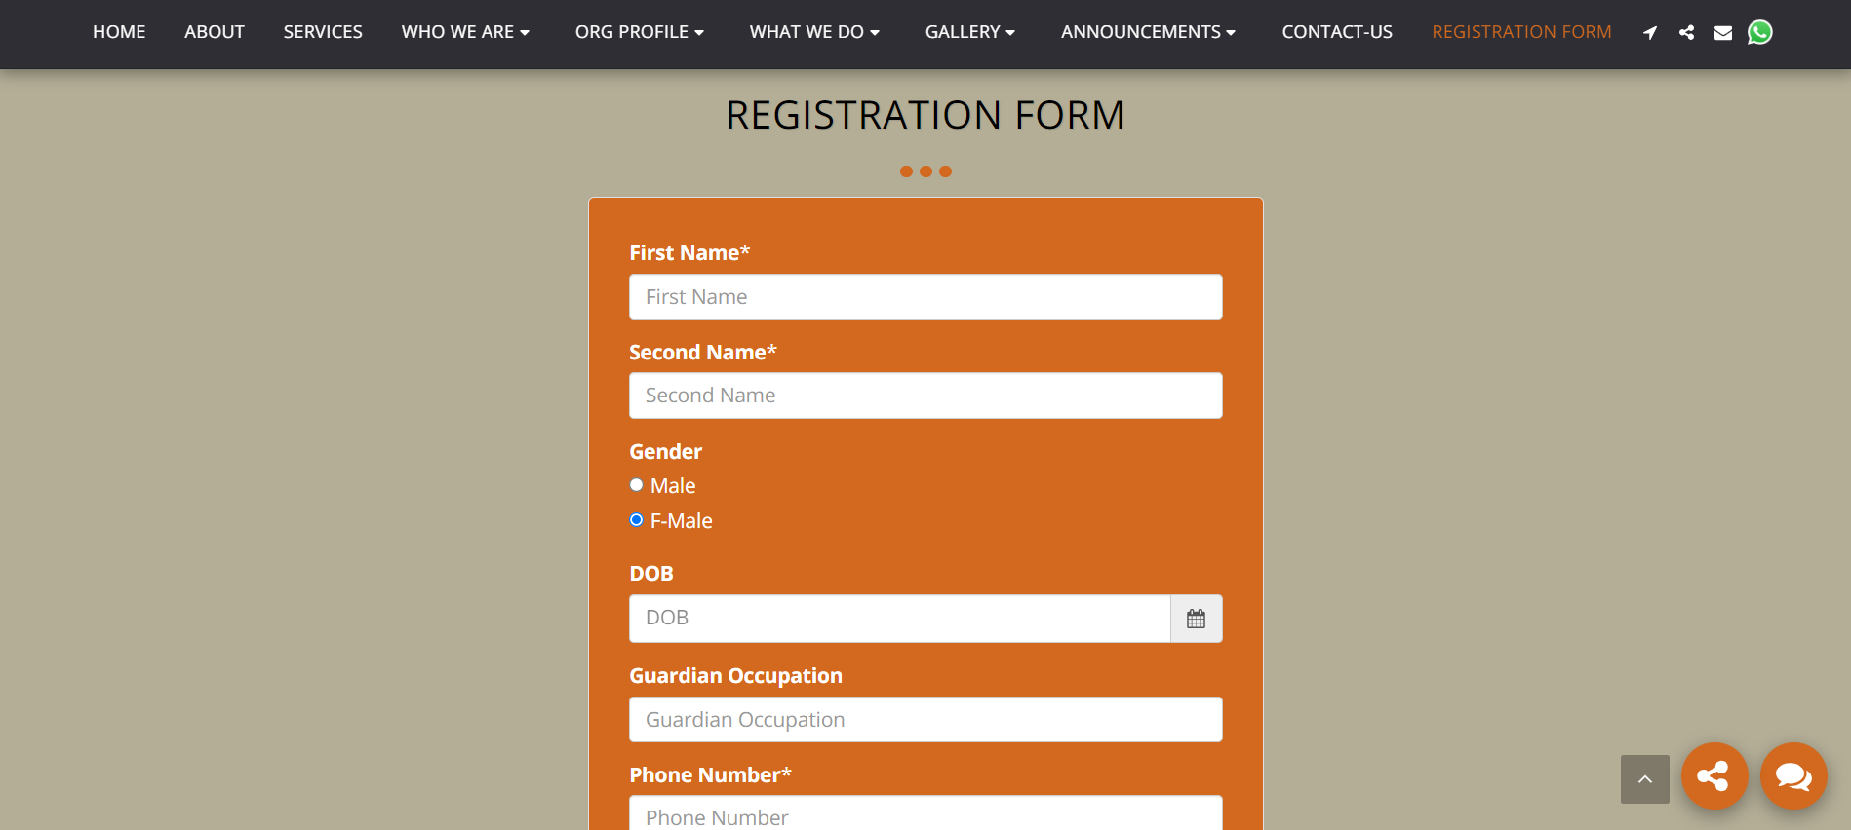
Task: Expand the Org Profile dropdown menu
Action: (639, 32)
